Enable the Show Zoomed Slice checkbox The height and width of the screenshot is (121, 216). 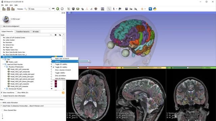2,110
